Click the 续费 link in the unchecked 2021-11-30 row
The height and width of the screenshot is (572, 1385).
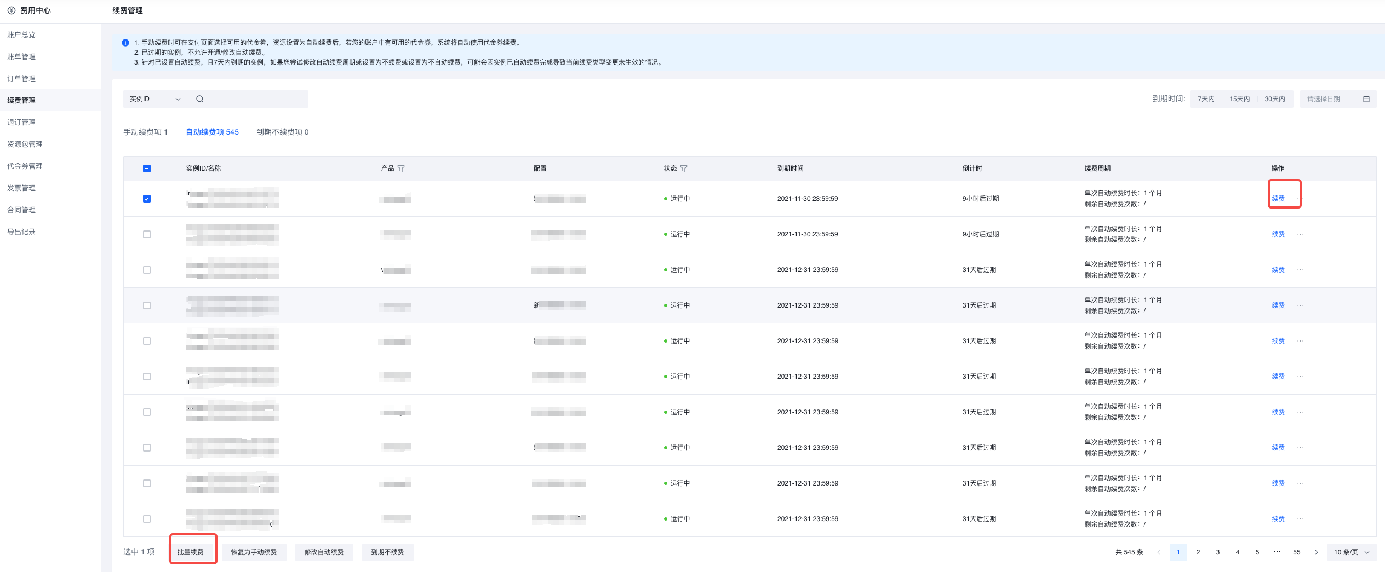click(1278, 234)
